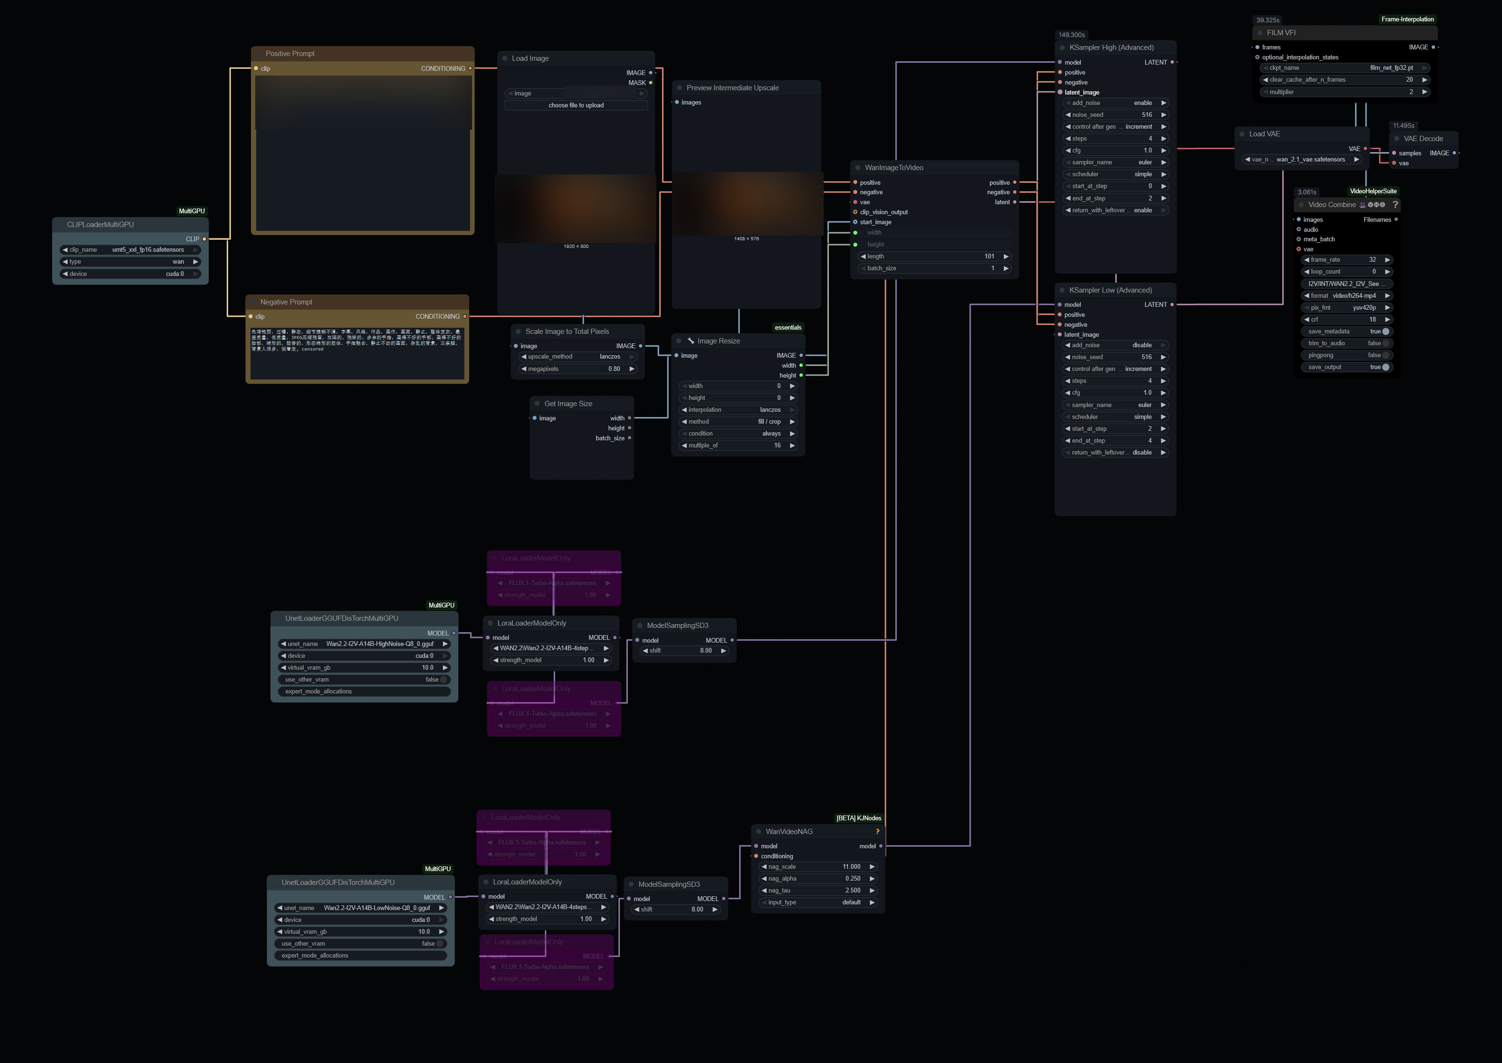
Task: Toggle use_other_vram on the LowNoise Unet loader
Action: (360, 943)
